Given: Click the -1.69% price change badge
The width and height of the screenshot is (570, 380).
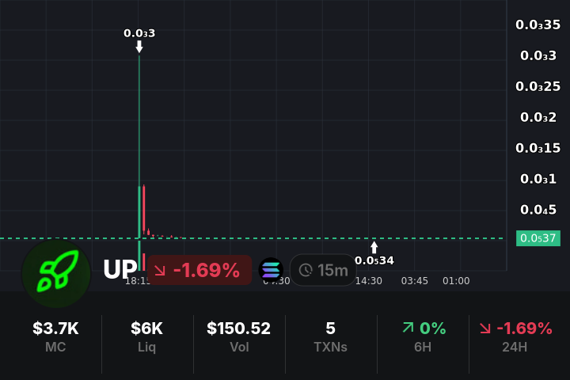Looking at the screenshot, I should coord(199,270).
